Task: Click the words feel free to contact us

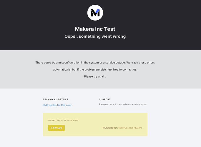Action: point(122,70)
